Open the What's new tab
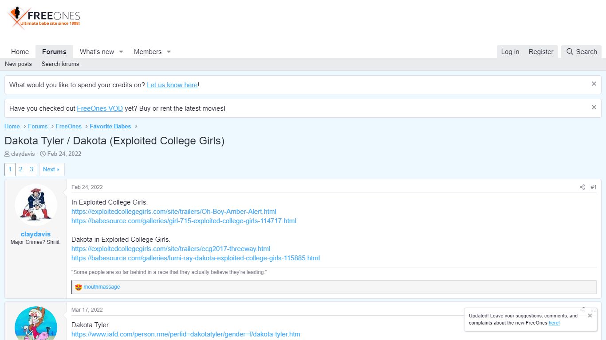 click(x=97, y=52)
